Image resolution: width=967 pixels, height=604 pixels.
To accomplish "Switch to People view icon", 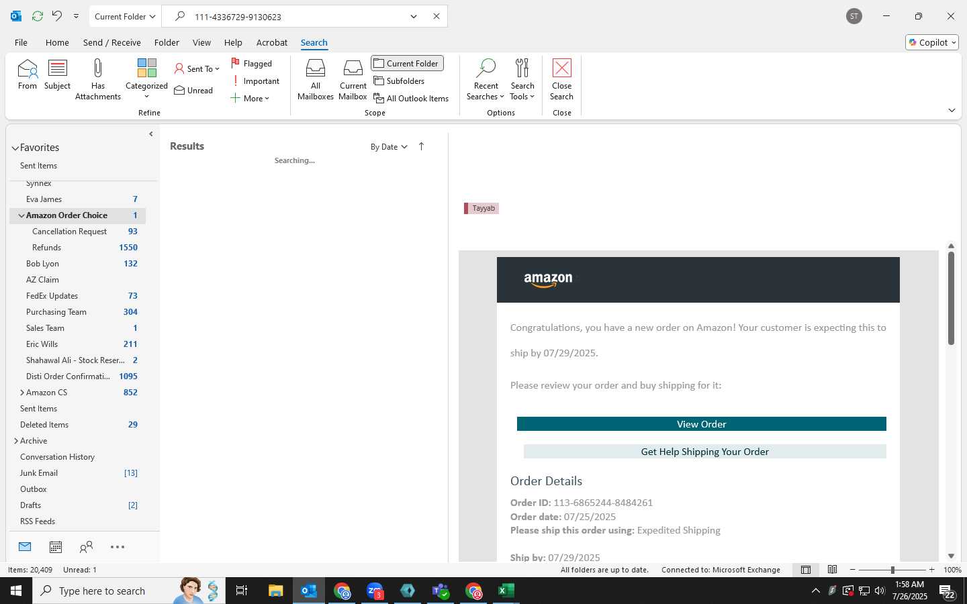I will click(86, 547).
